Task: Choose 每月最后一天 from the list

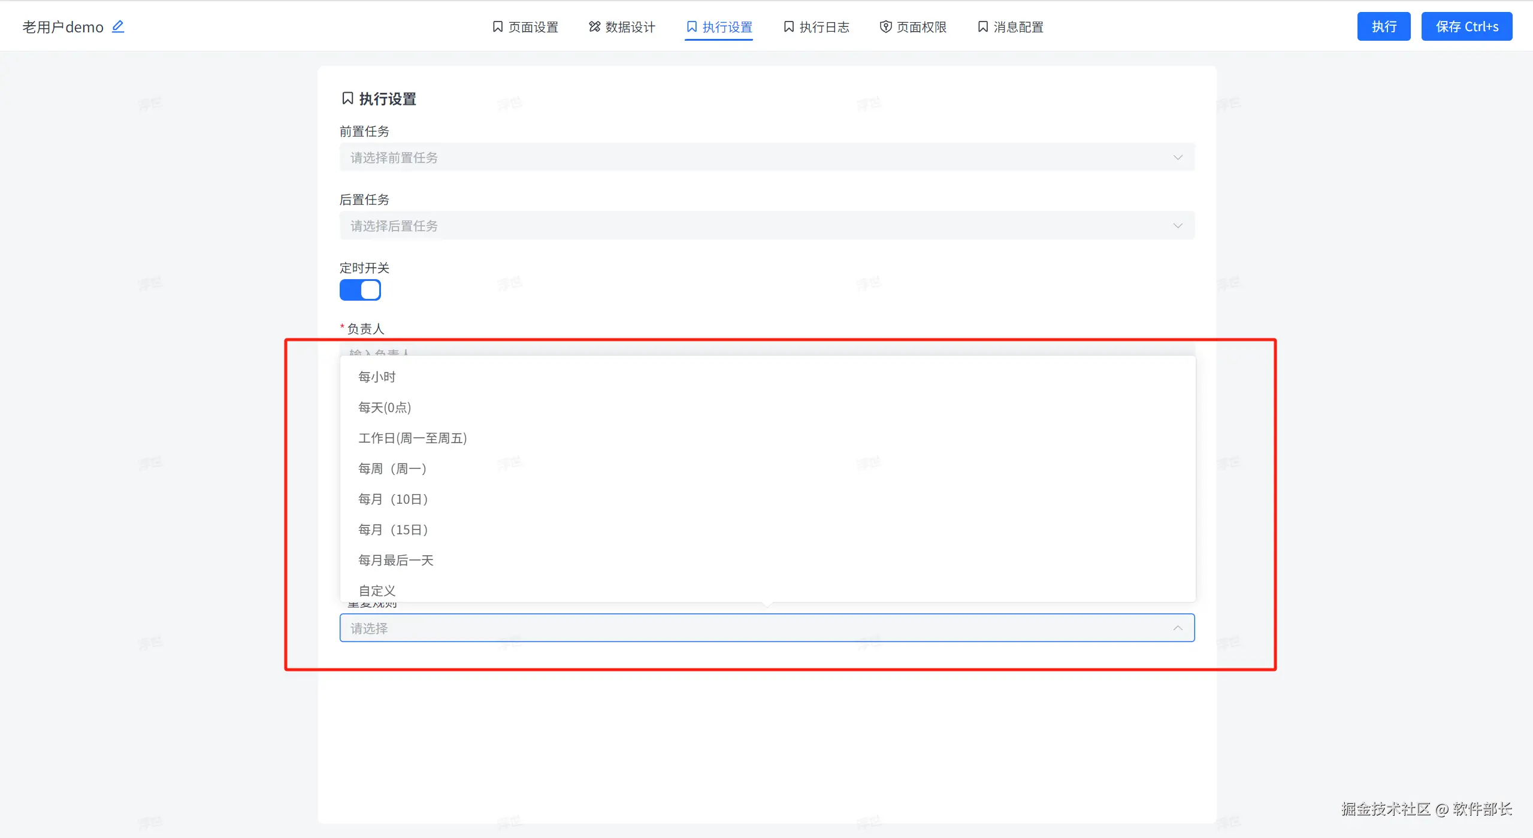Action: tap(395, 560)
